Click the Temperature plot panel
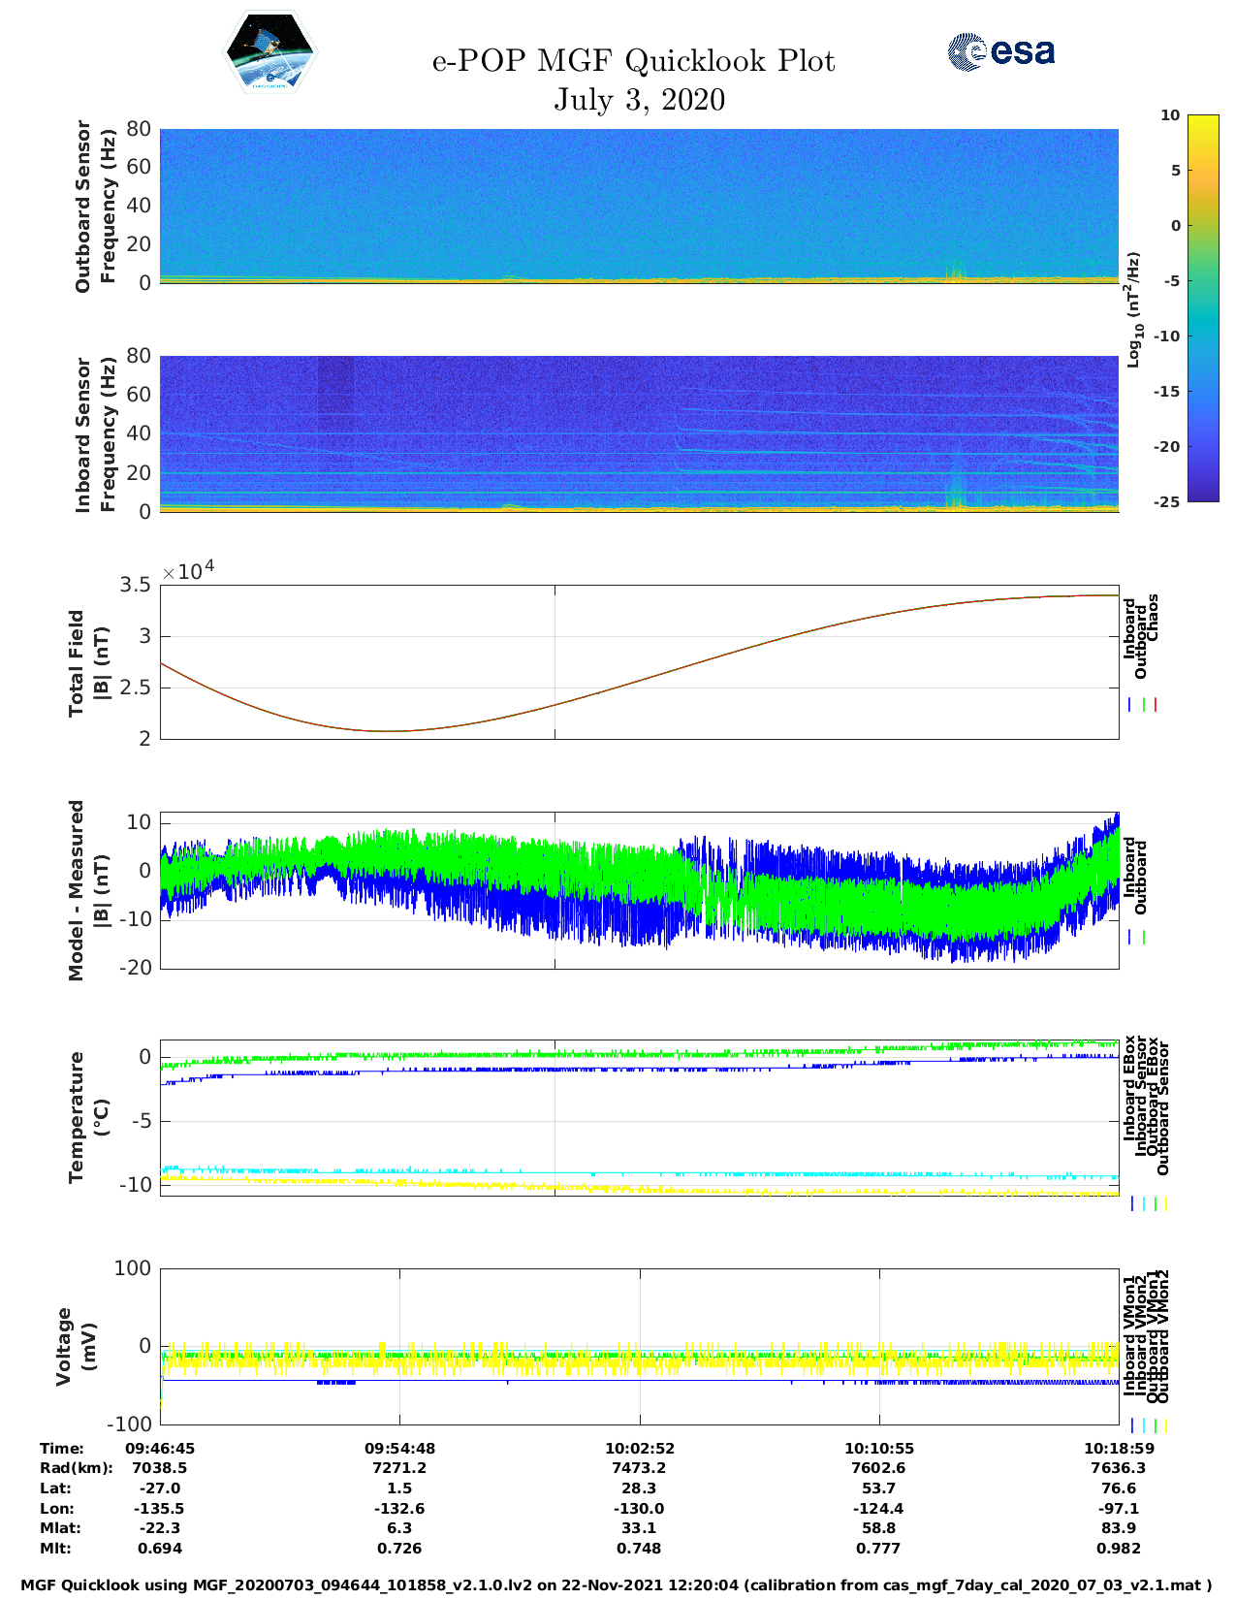The width and height of the screenshot is (1236, 1600). pyautogui.click(x=638, y=1117)
